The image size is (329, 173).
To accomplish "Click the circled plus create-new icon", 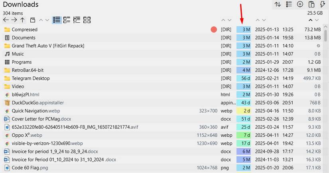I will 300,4.
